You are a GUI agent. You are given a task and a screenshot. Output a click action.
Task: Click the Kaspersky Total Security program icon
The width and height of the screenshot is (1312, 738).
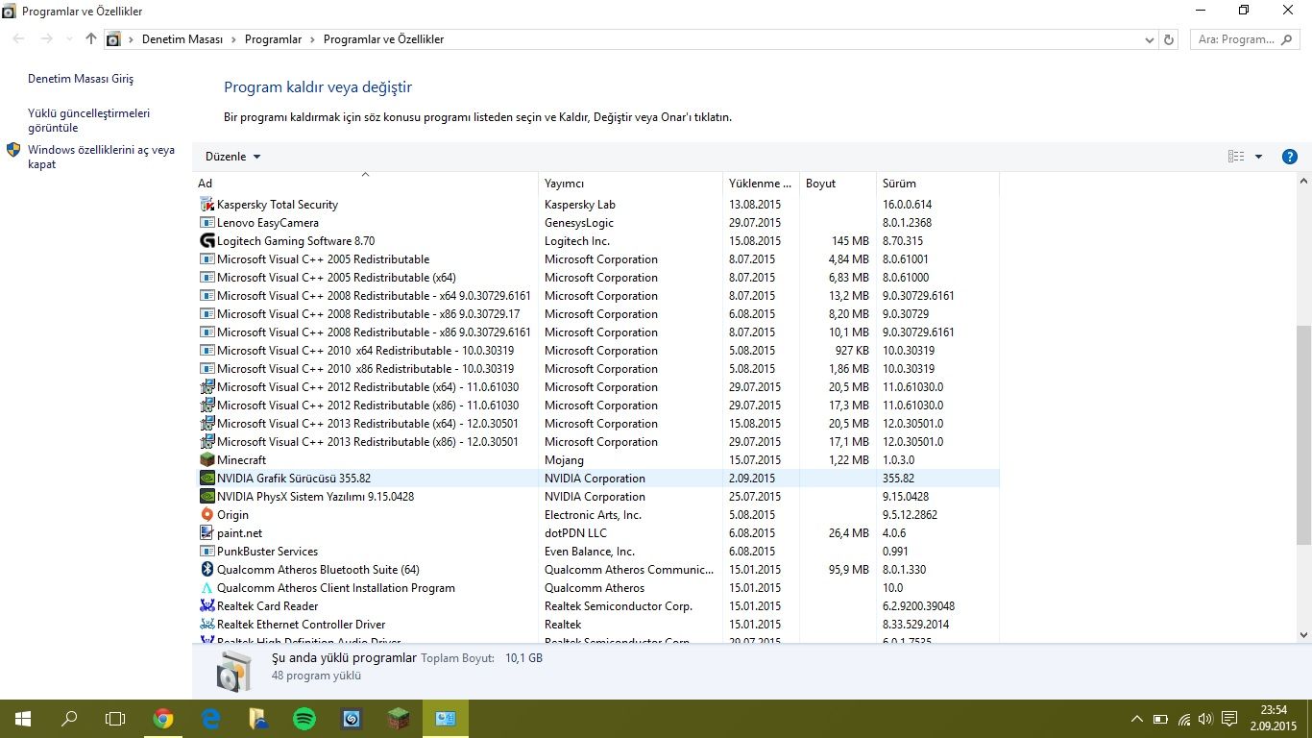point(207,205)
